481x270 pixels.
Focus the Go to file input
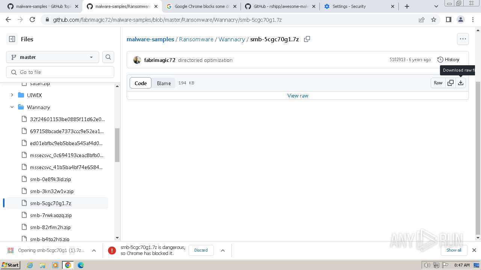point(60,72)
